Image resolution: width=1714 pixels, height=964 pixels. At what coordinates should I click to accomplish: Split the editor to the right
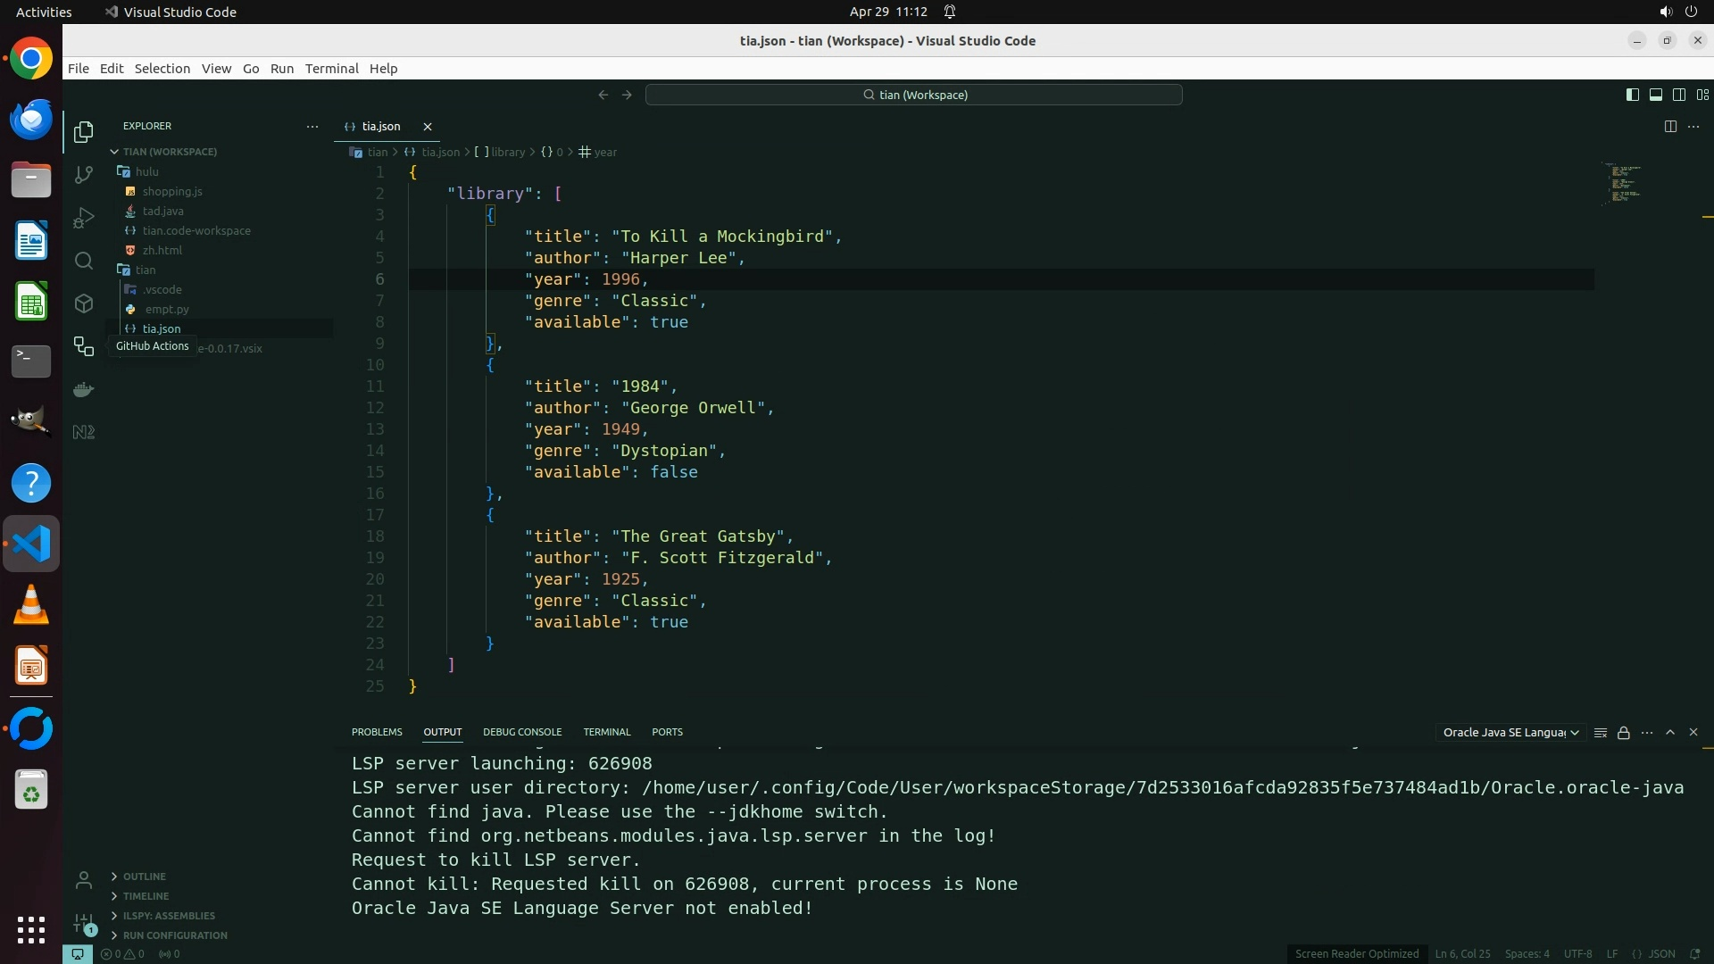pos(1670,127)
